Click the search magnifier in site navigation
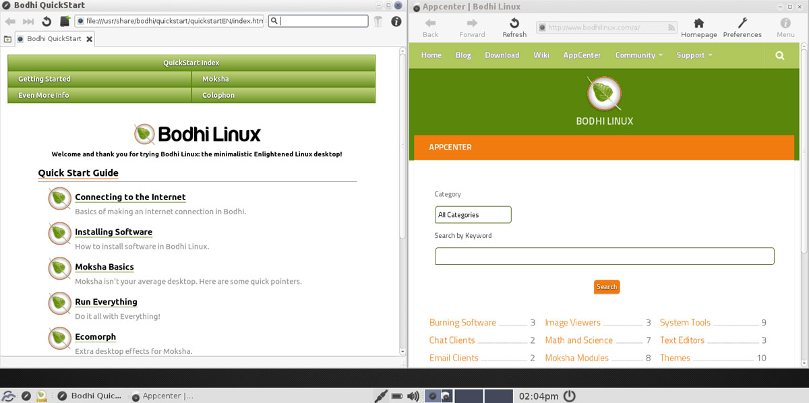809x403 pixels. [x=780, y=56]
